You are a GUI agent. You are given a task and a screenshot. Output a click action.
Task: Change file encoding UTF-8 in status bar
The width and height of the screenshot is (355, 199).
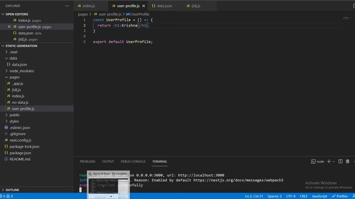[x=291, y=196]
